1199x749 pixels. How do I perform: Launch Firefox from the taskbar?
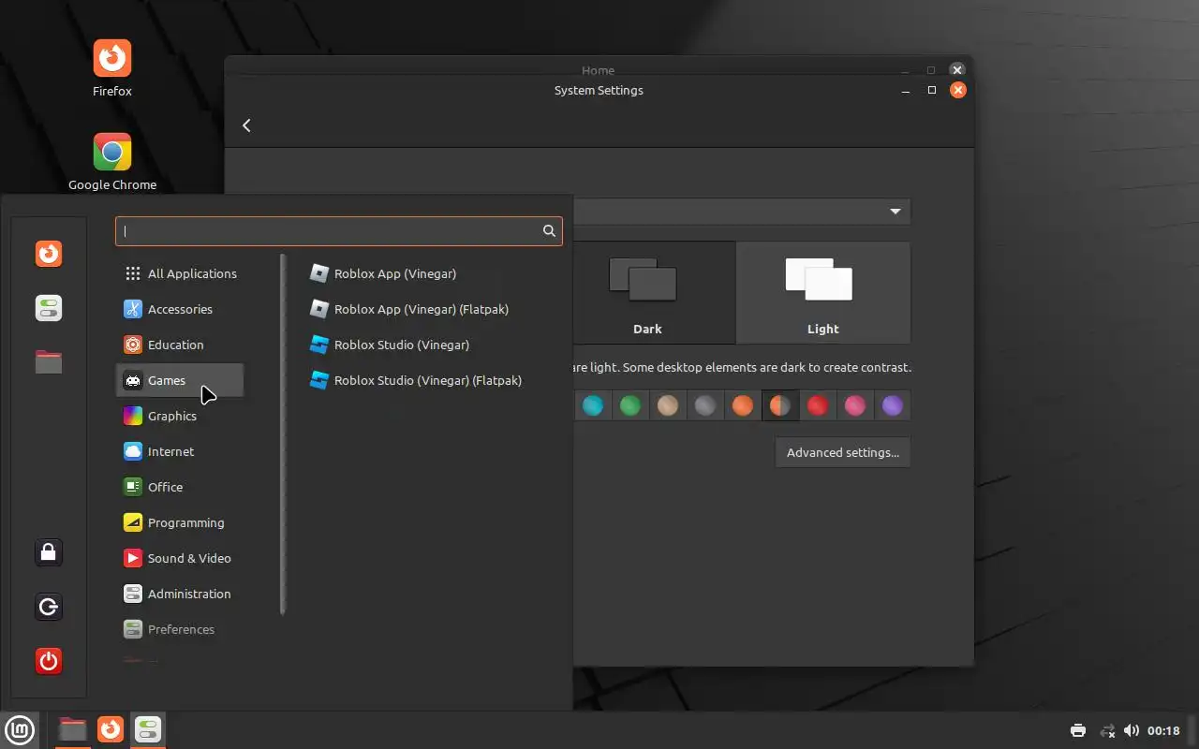(x=111, y=729)
